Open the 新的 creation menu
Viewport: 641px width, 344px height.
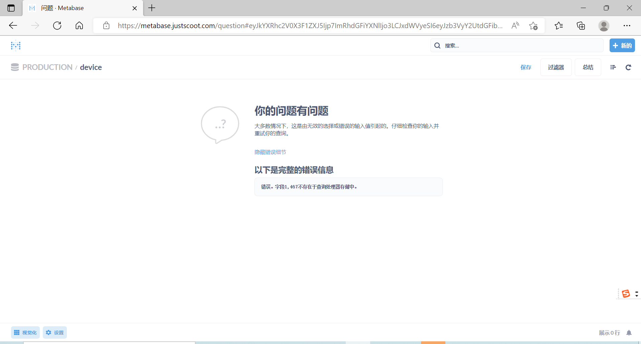point(622,45)
